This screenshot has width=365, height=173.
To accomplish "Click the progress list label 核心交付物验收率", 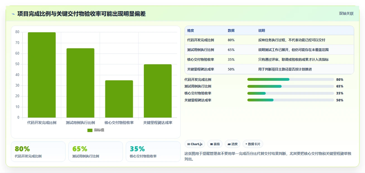I will coord(198,93).
